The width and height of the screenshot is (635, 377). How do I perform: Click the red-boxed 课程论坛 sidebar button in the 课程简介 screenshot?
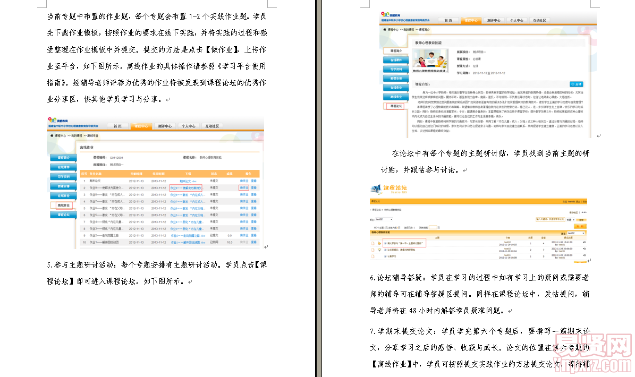click(x=396, y=106)
